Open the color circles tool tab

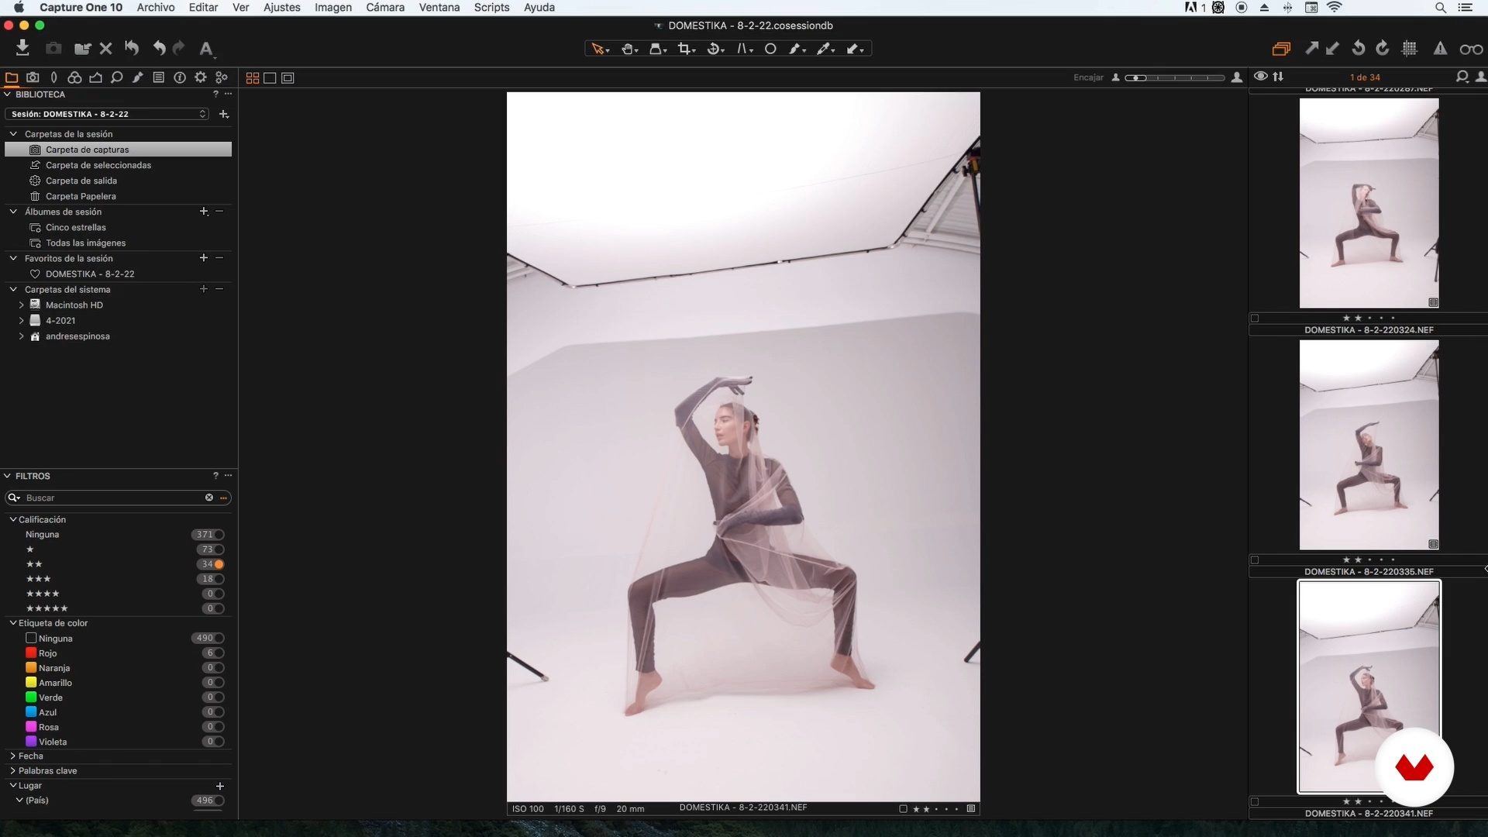(x=74, y=77)
